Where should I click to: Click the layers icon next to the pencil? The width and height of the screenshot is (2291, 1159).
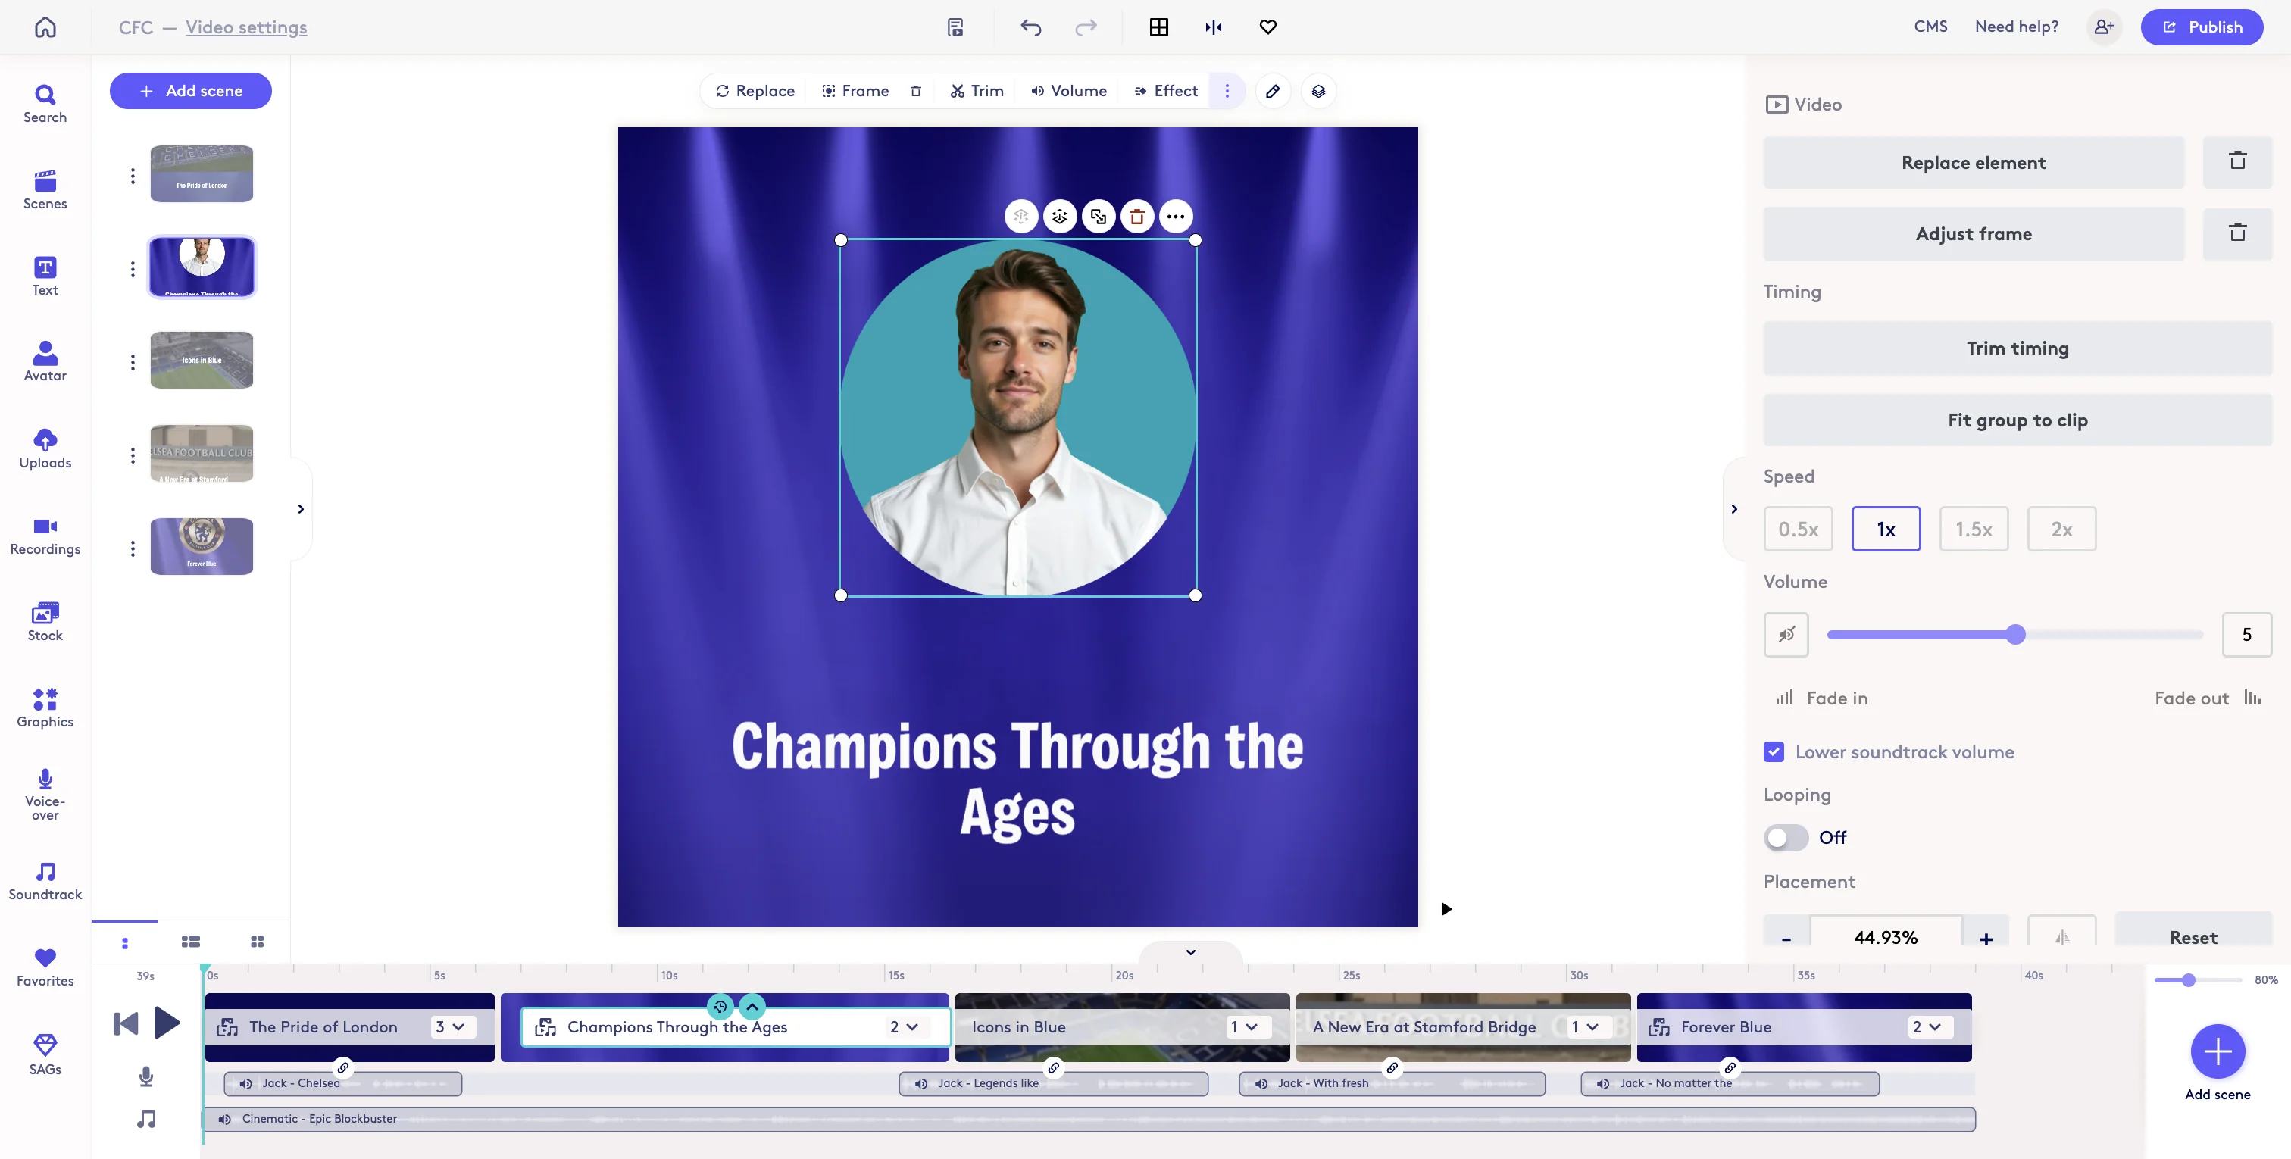click(x=1318, y=91)
